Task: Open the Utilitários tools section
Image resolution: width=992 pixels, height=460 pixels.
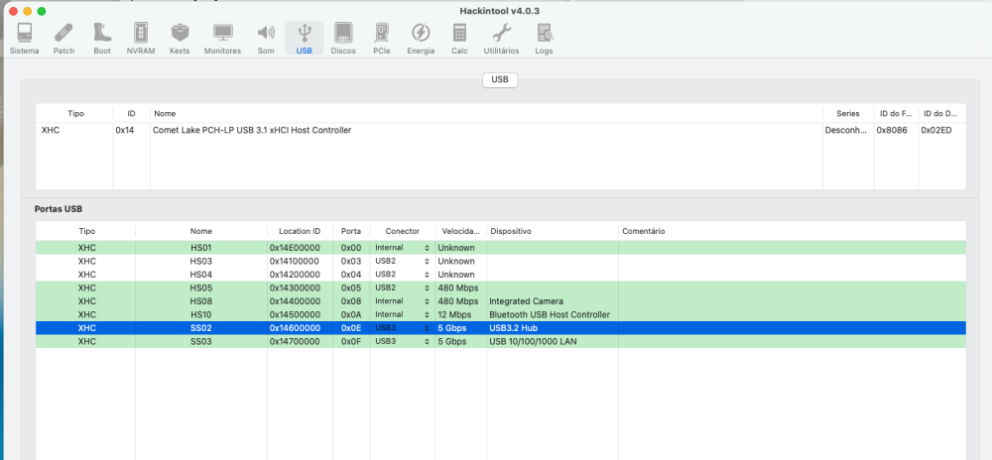Action: click(501, 38)
